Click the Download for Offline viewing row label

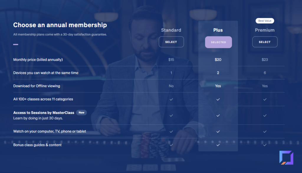pos(37,86)
